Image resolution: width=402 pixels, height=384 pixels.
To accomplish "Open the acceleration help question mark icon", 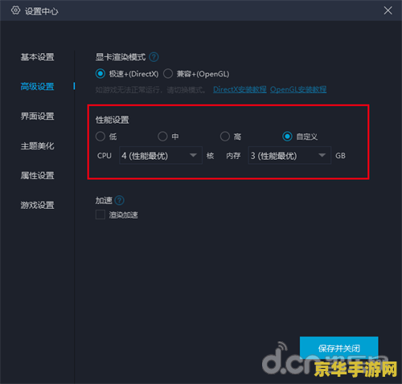I will (119, 200).
